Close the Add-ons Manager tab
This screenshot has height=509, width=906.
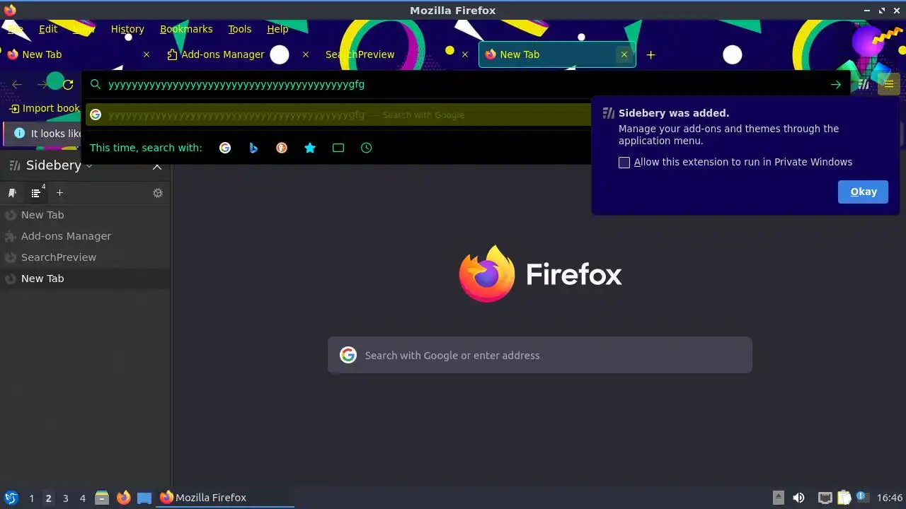point(306,54)
